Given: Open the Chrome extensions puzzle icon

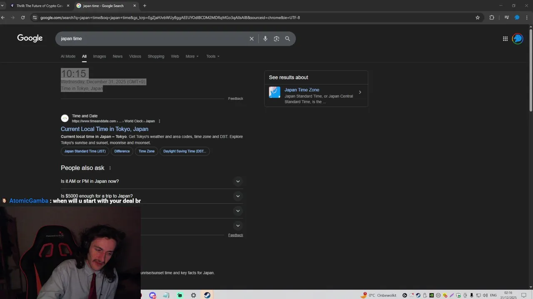Looking at the screenshot, I should point(492,17).
